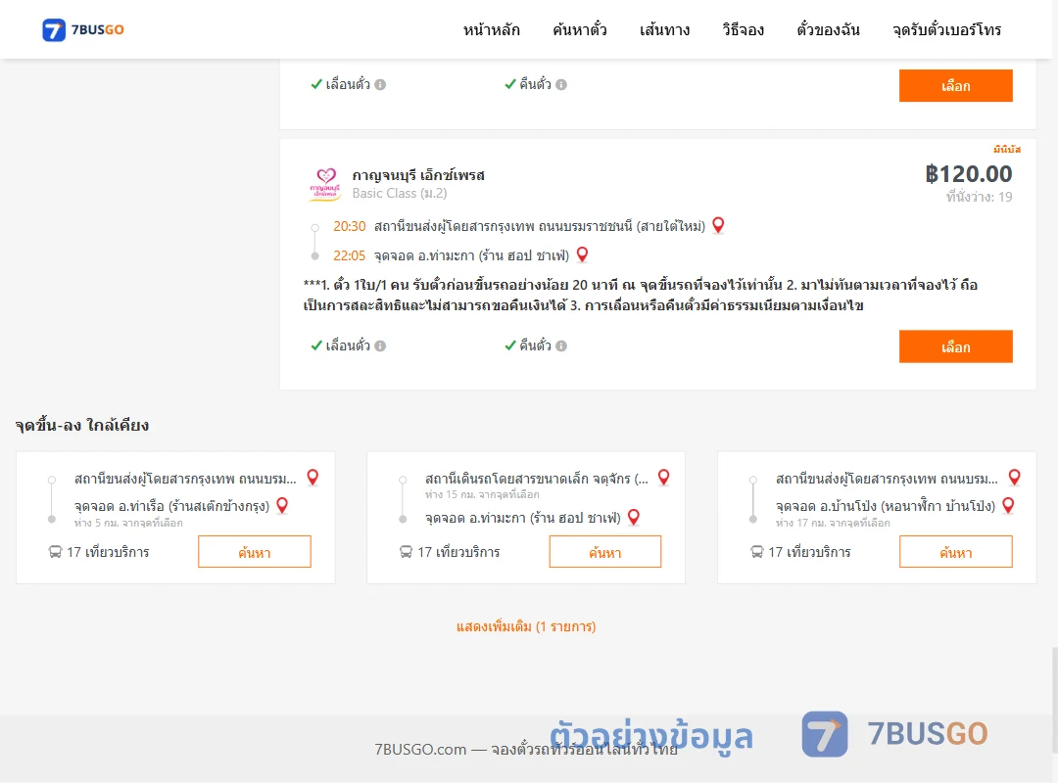The width and height of the screenshot is (1058, 783).
Task: Open the วิธีจอง menu item
Action: point(743,29)
